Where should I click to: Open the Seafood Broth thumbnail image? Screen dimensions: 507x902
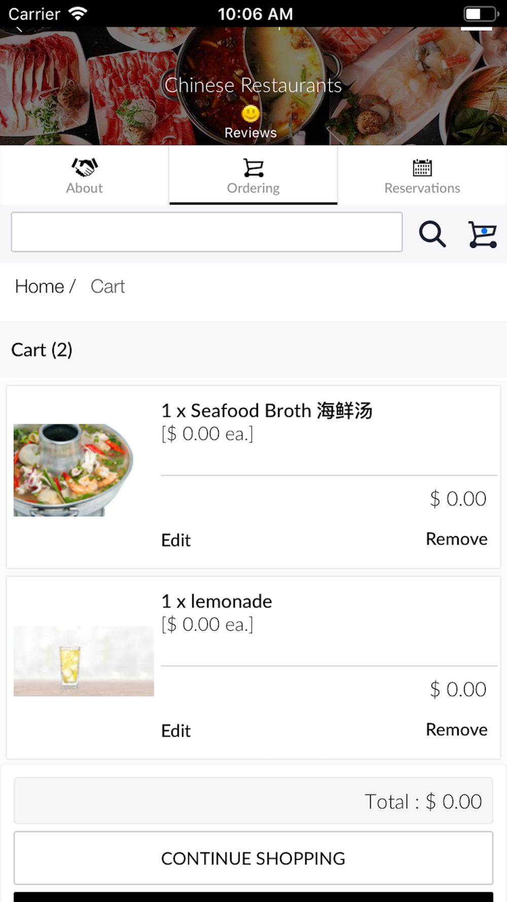74,470
